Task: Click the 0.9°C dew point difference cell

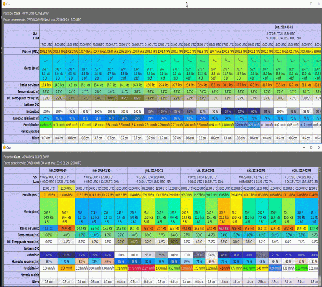Action: click(111, 98)
